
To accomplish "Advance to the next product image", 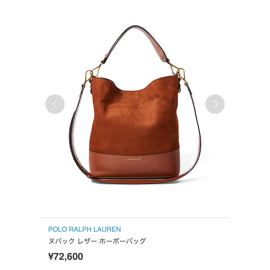I will click(x=215, y=104).
